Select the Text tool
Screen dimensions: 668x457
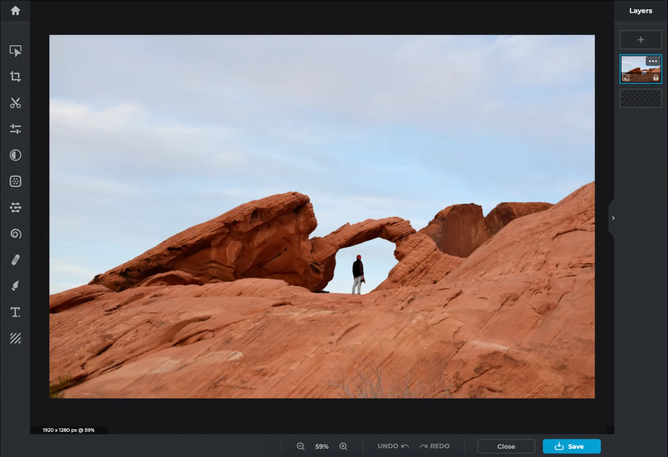coord(16,312)
